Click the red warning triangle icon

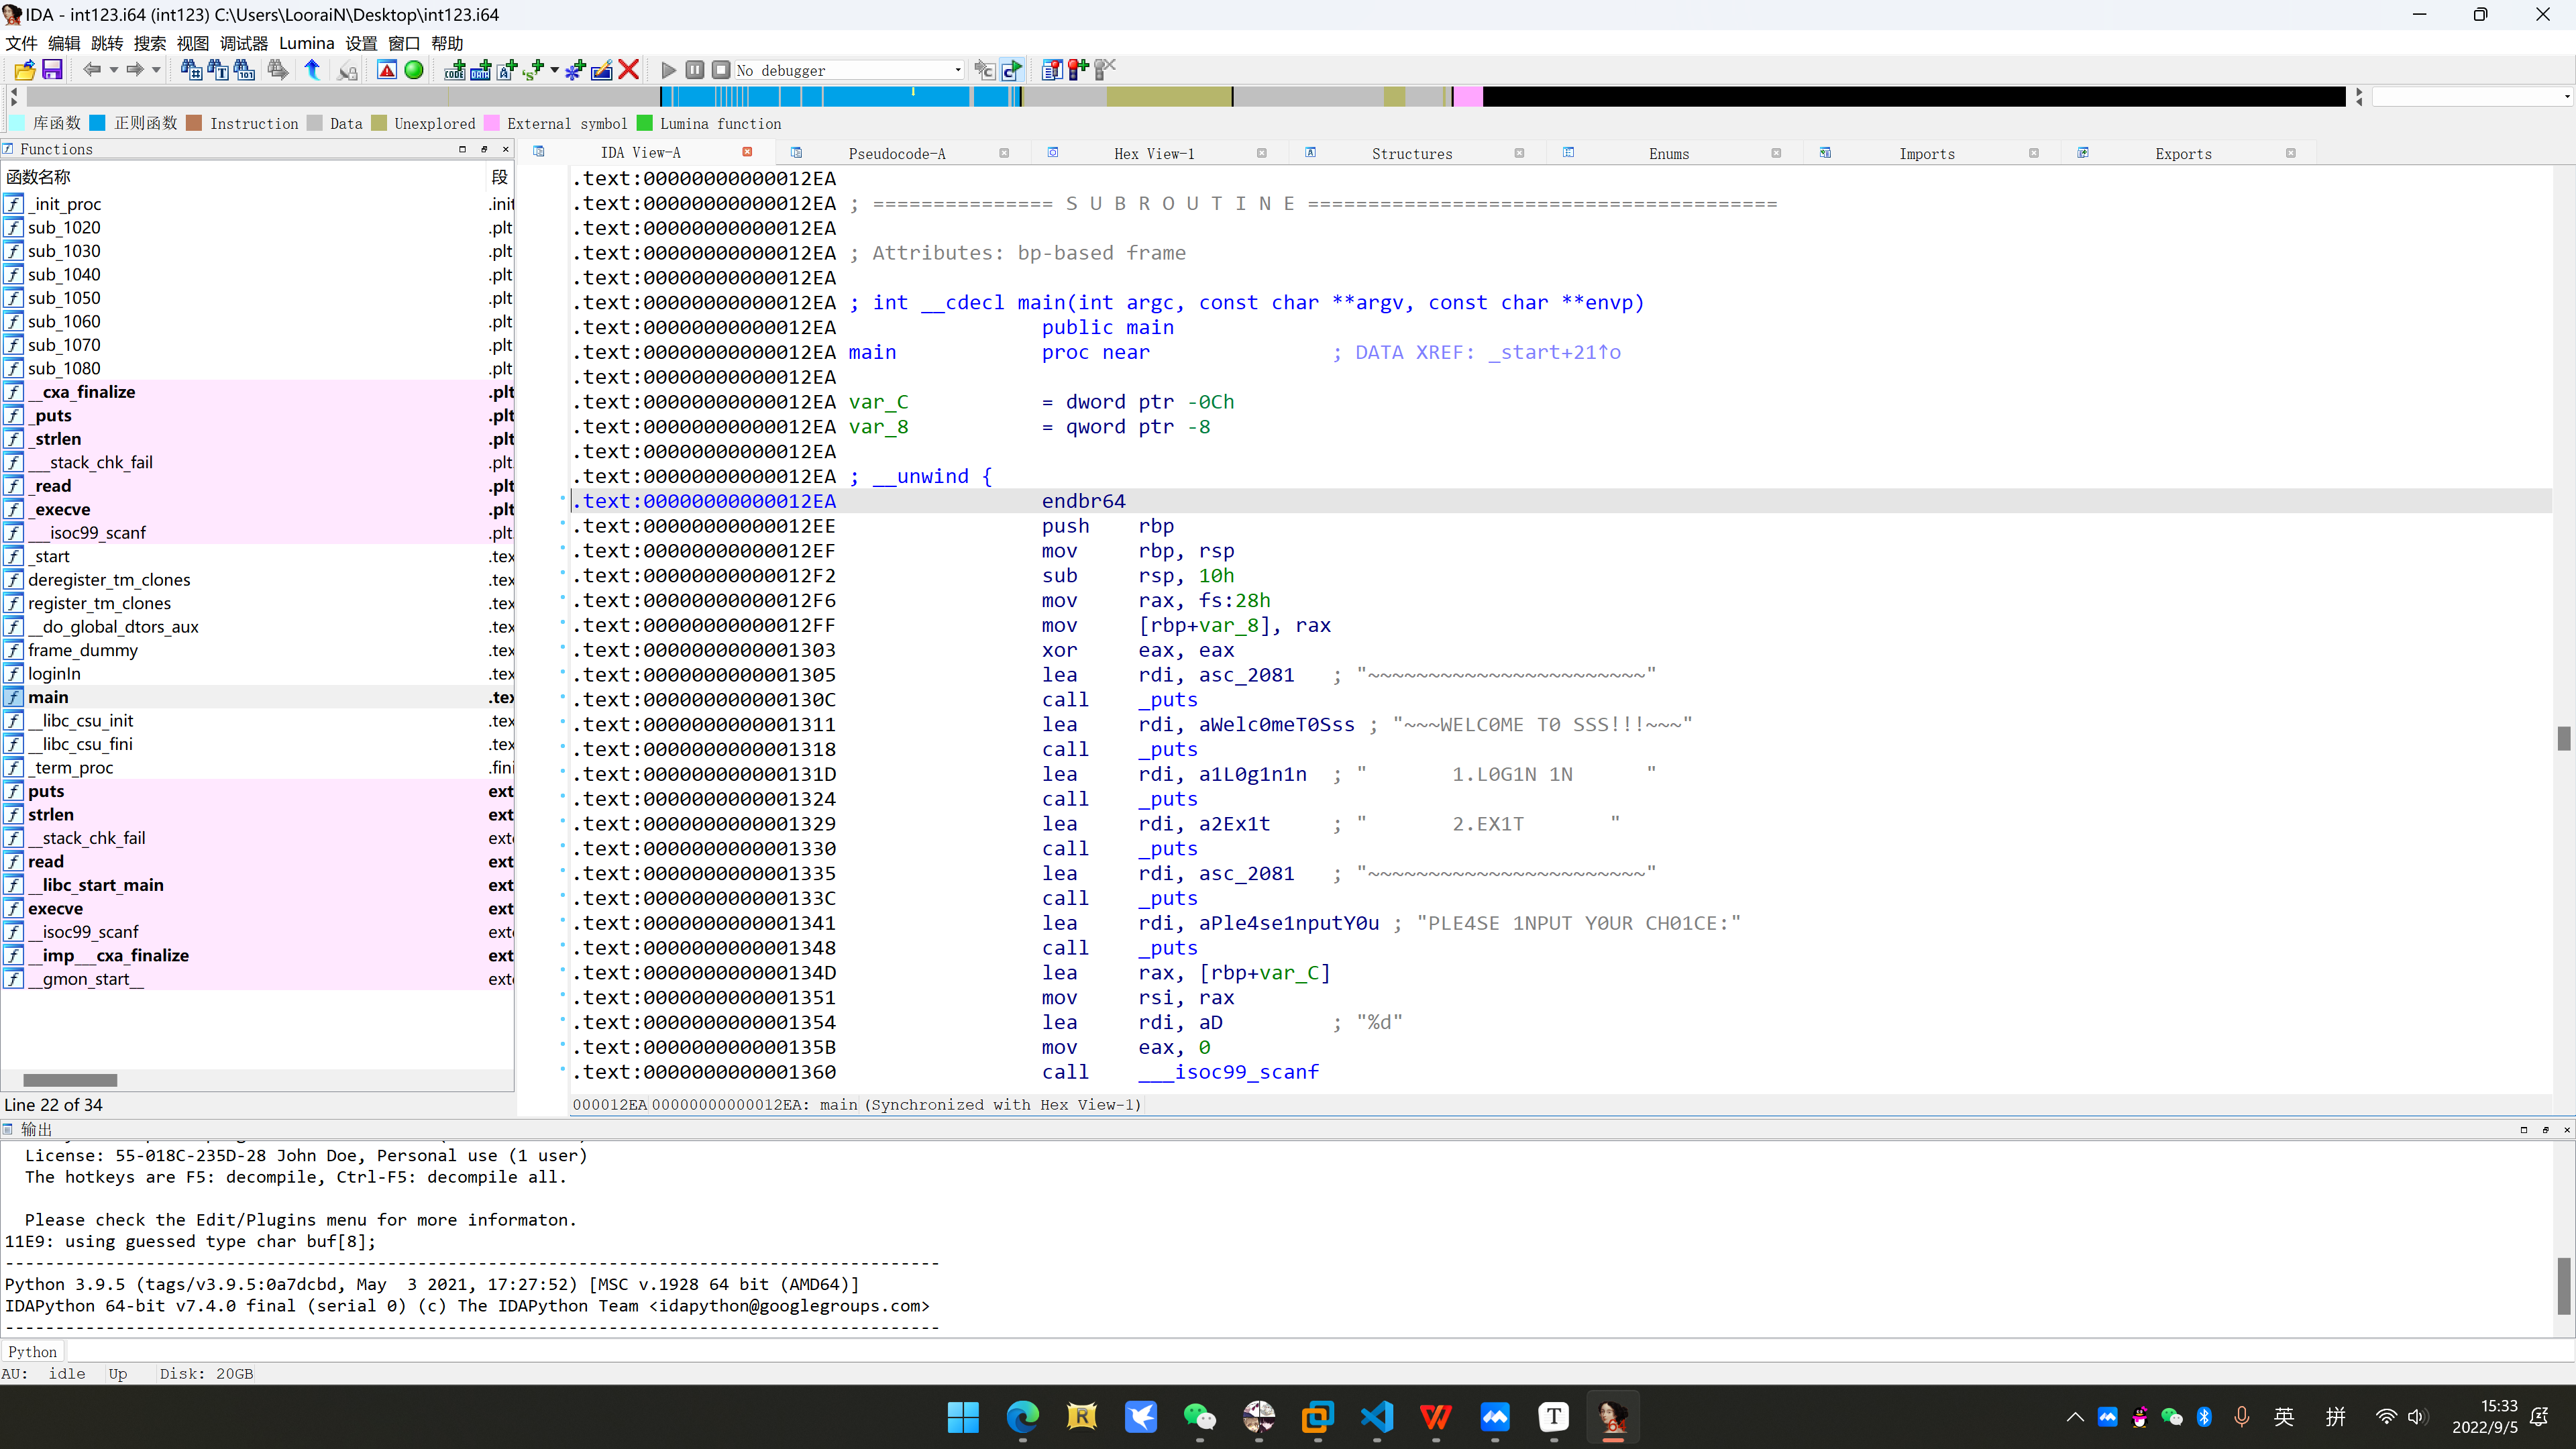coord(387,70)
